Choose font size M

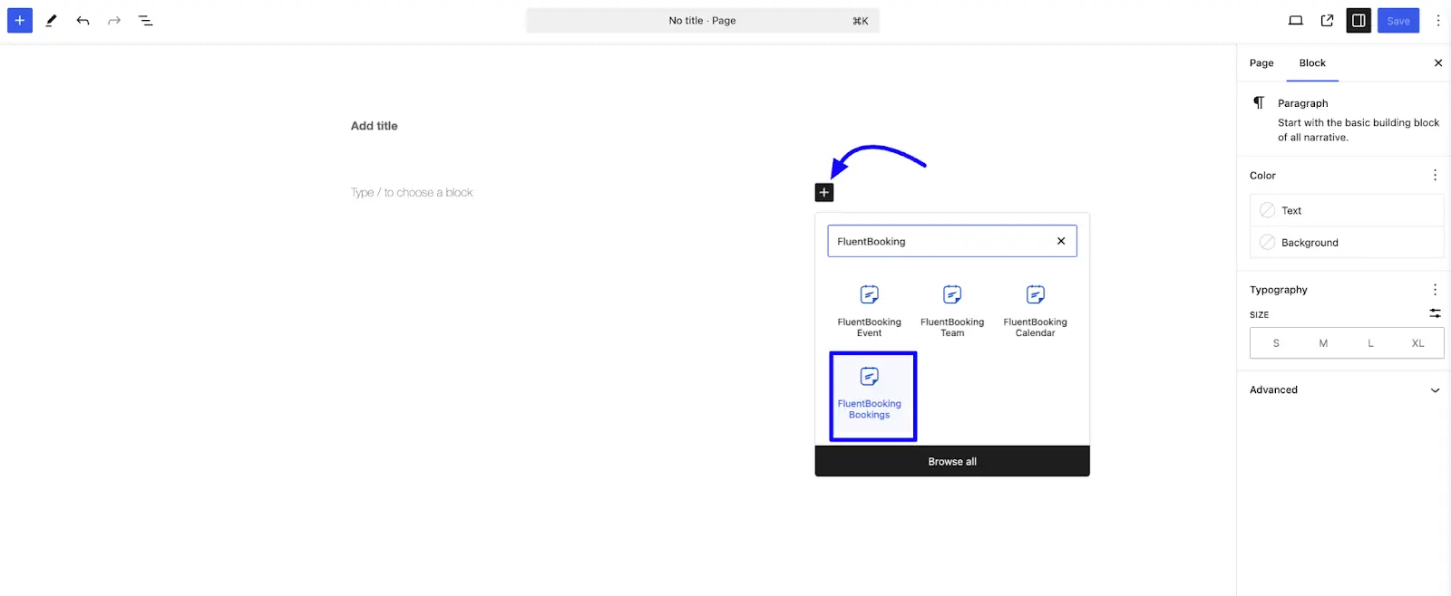pos(1323,343)
